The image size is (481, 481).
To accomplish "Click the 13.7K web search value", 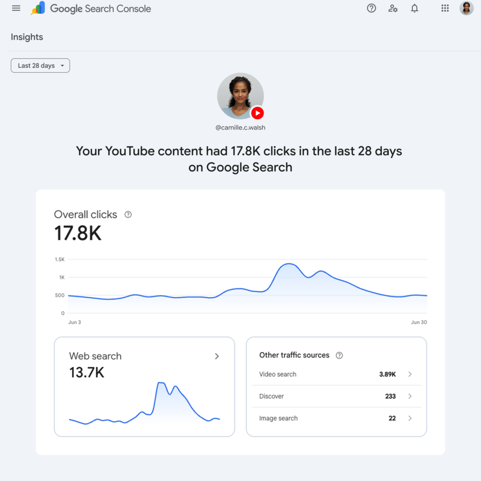I will click(x=86, y=372).
